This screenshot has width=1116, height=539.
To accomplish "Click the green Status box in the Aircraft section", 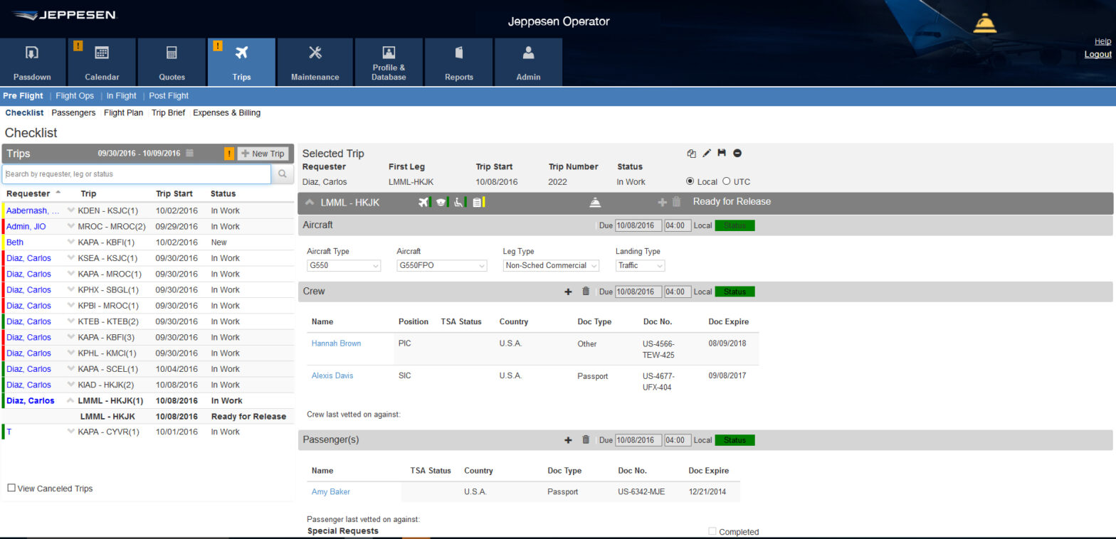I will click(735, 225).
